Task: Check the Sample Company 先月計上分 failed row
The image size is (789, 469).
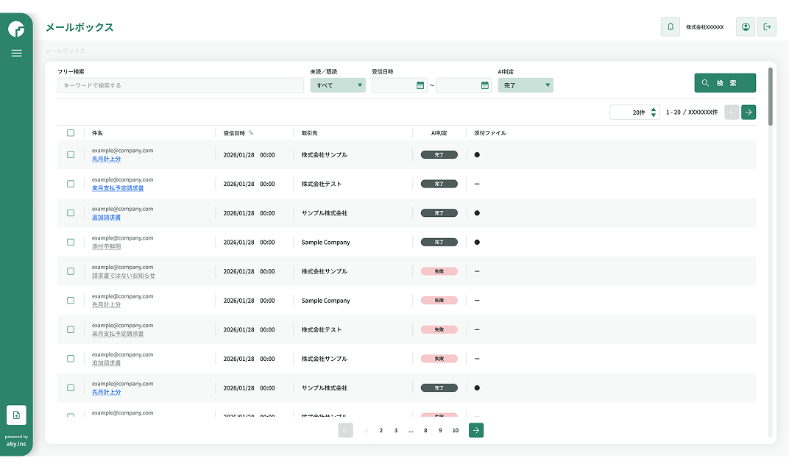Action: [71, 301]
